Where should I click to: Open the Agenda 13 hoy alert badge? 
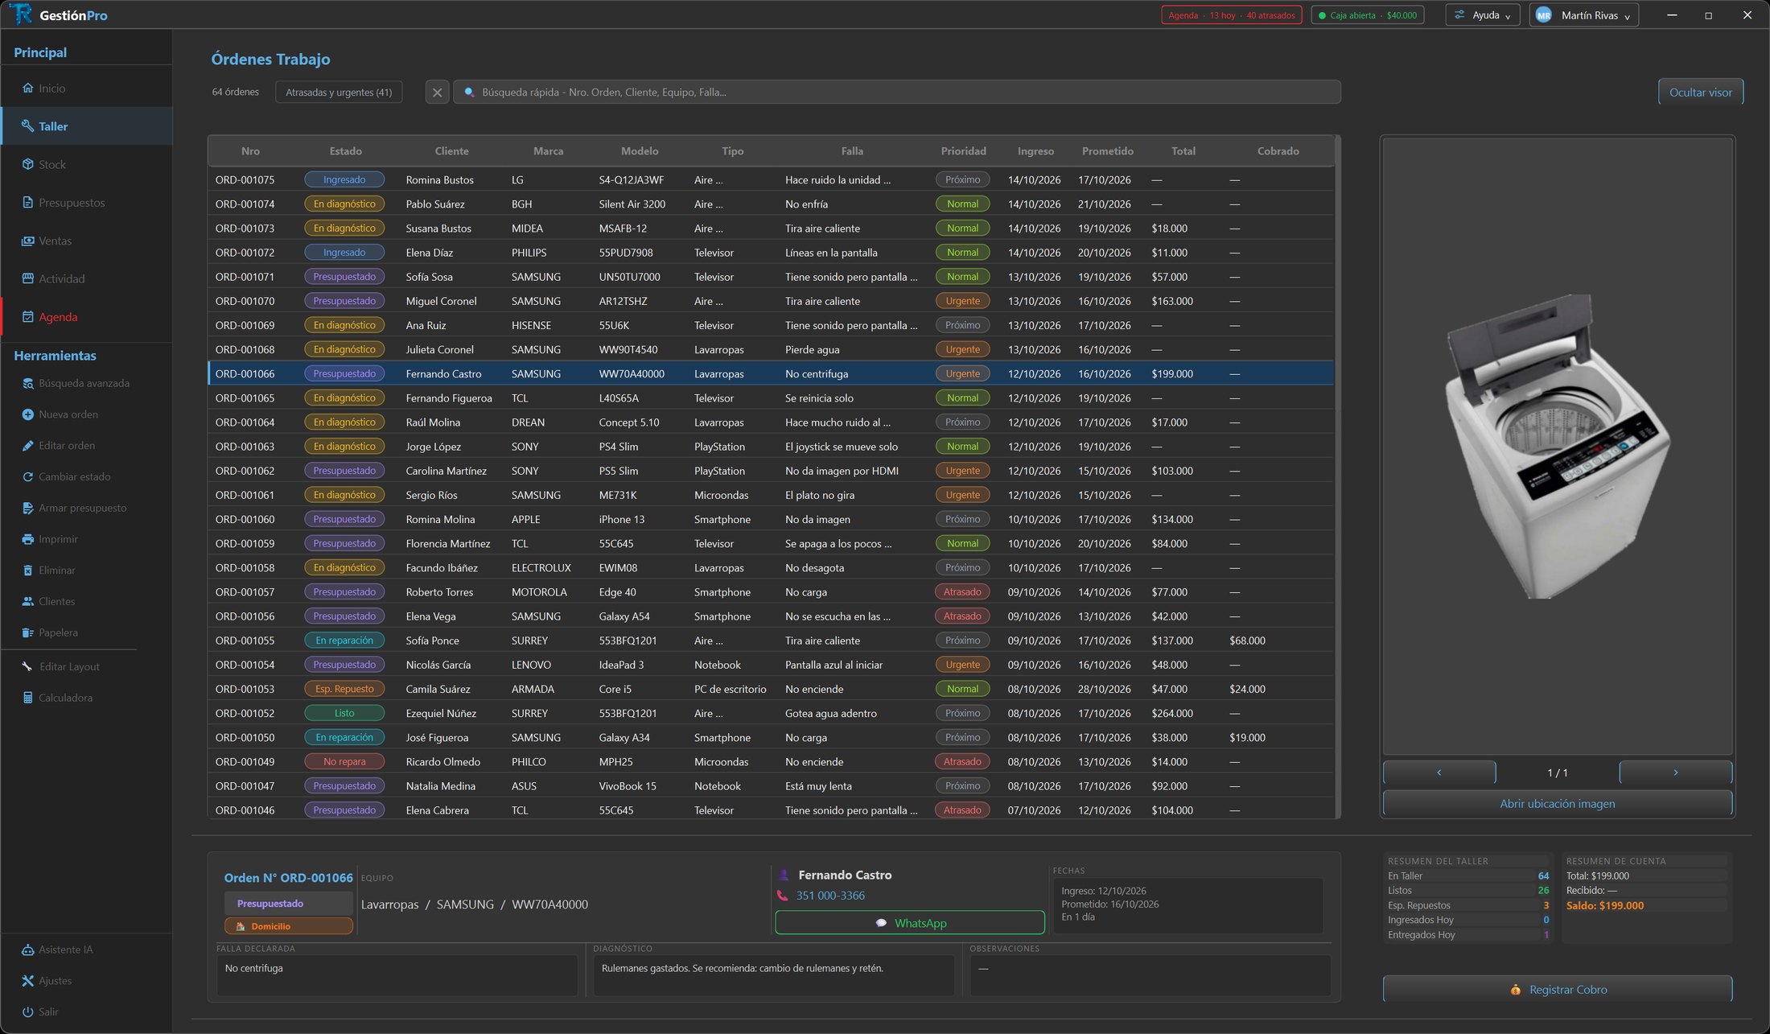[x=1231, y=15]
